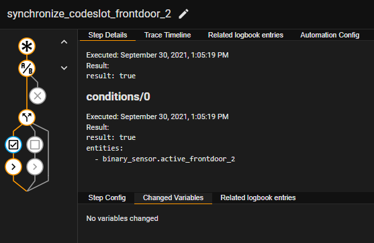The height and width of the screenshot is (243, 374).
Task: Select the gray X failed-condition node
Action: point(38,96)
